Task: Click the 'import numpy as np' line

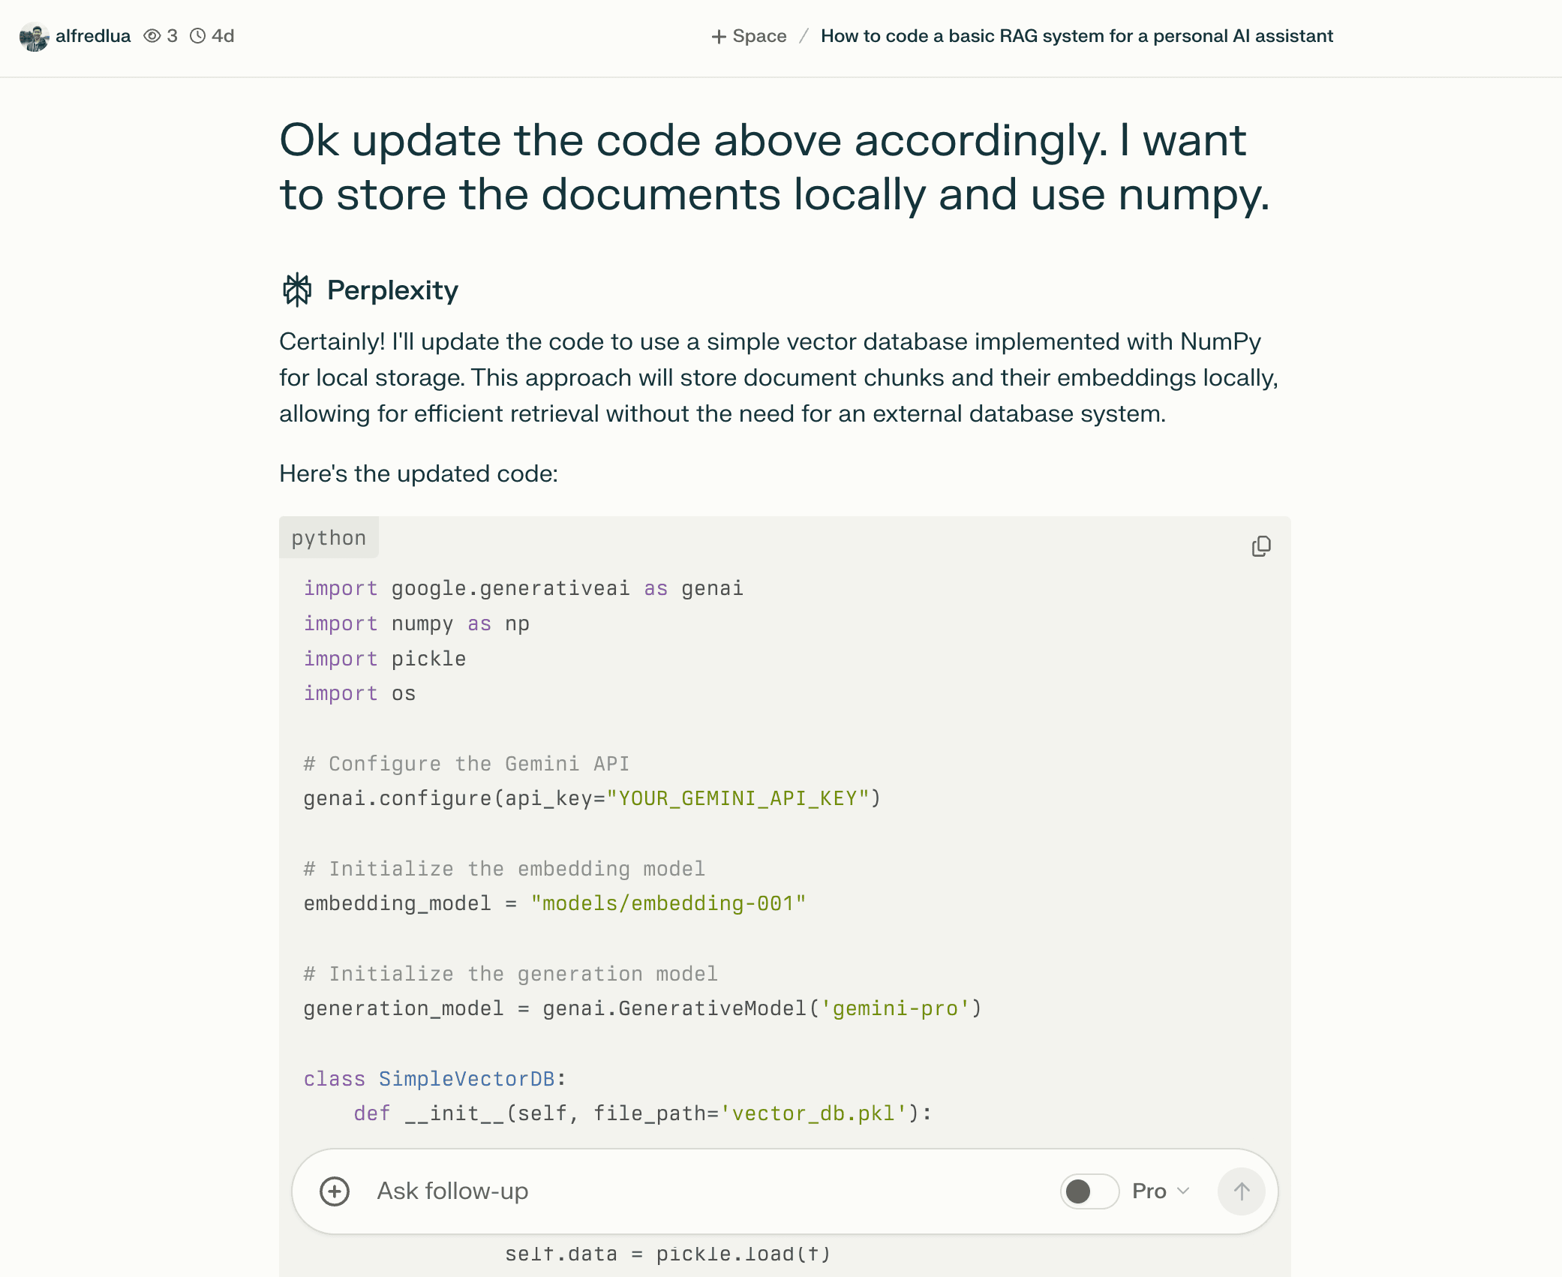Action: [416, 623]
